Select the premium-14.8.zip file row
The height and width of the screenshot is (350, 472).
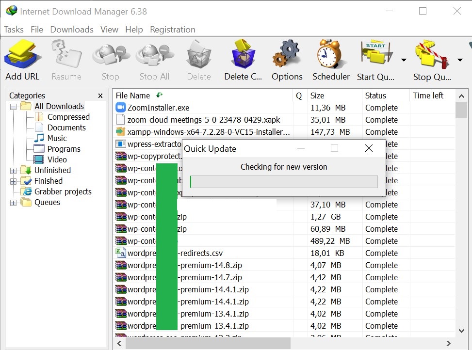point(284,265)
